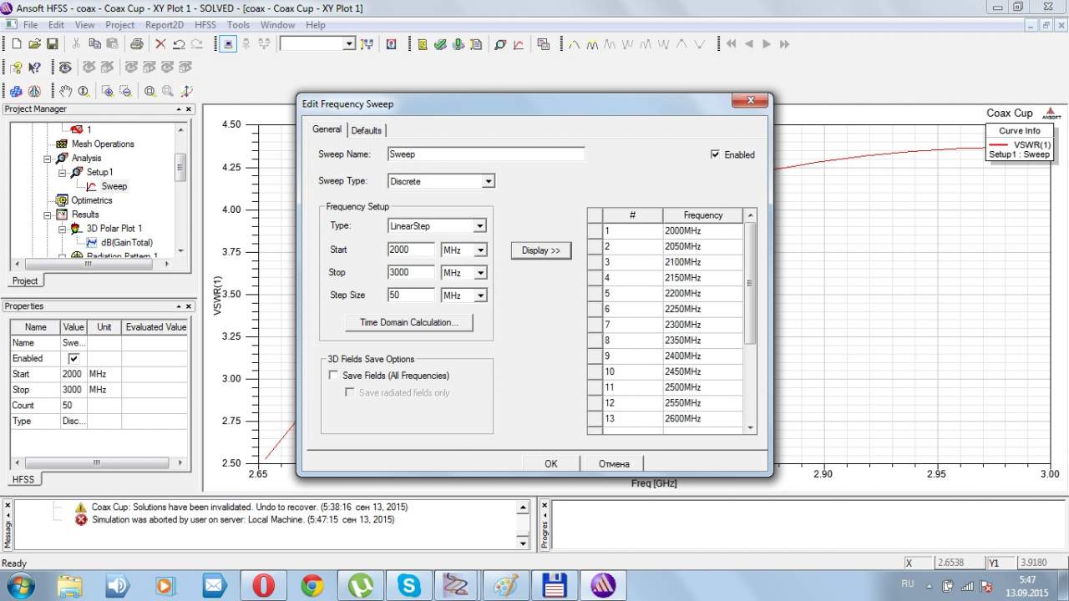1069x601 pixels.
Task: Click the Display >> button
Action: pos(540,250)
